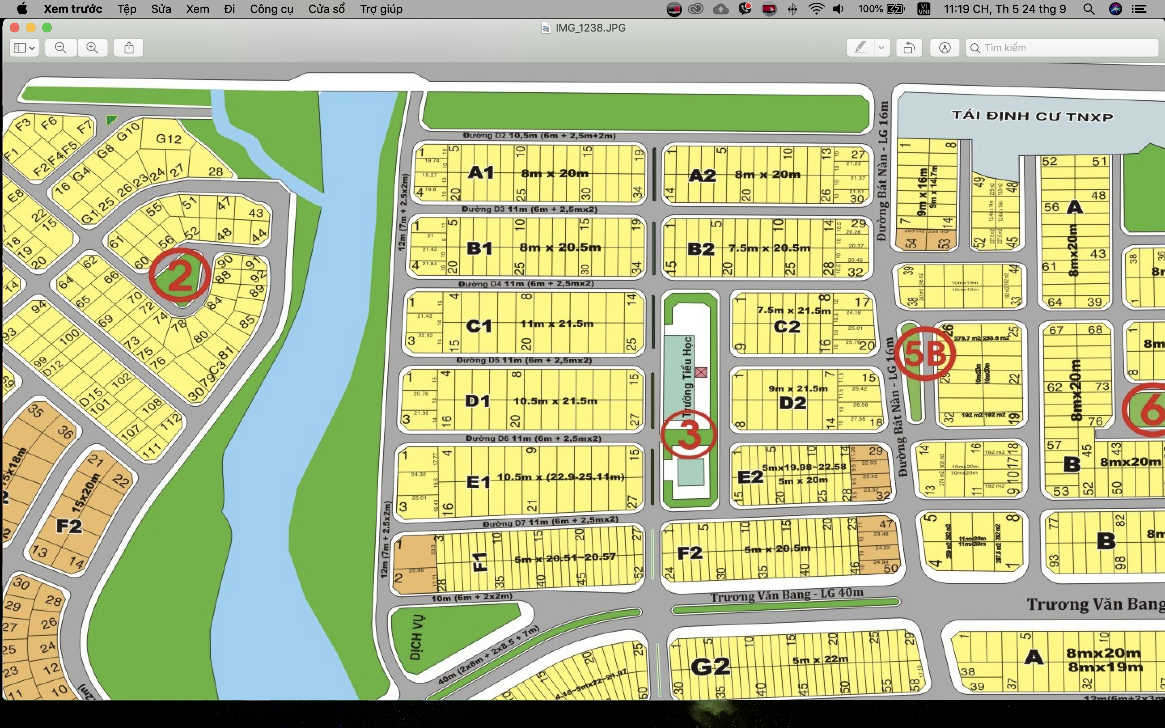
Task: Click the red-badged chat menu bar icon
Action: (x=745, y=8)
